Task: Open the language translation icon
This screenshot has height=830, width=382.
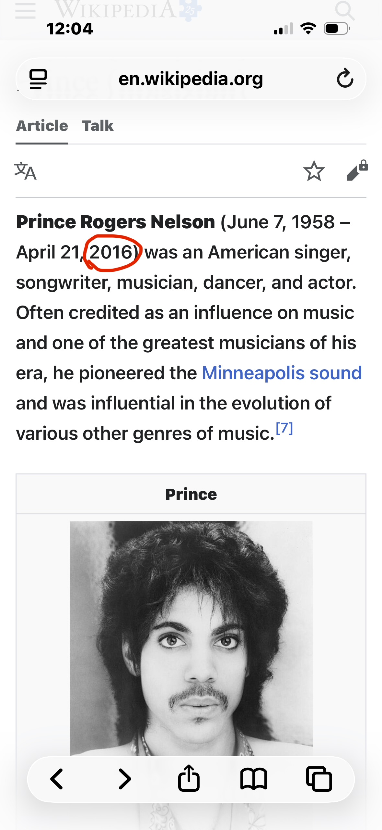Action: click(x=25, y=171)
